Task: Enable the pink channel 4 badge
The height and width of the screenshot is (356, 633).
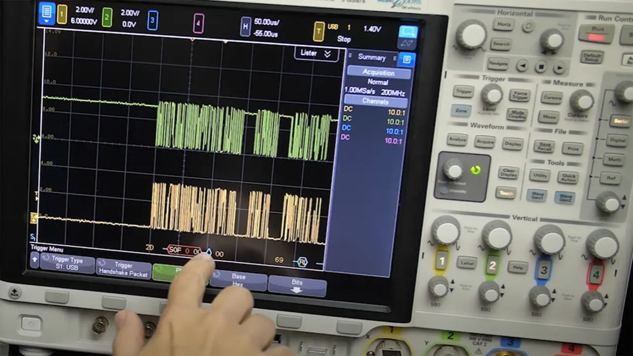Action: coord(198,23)
